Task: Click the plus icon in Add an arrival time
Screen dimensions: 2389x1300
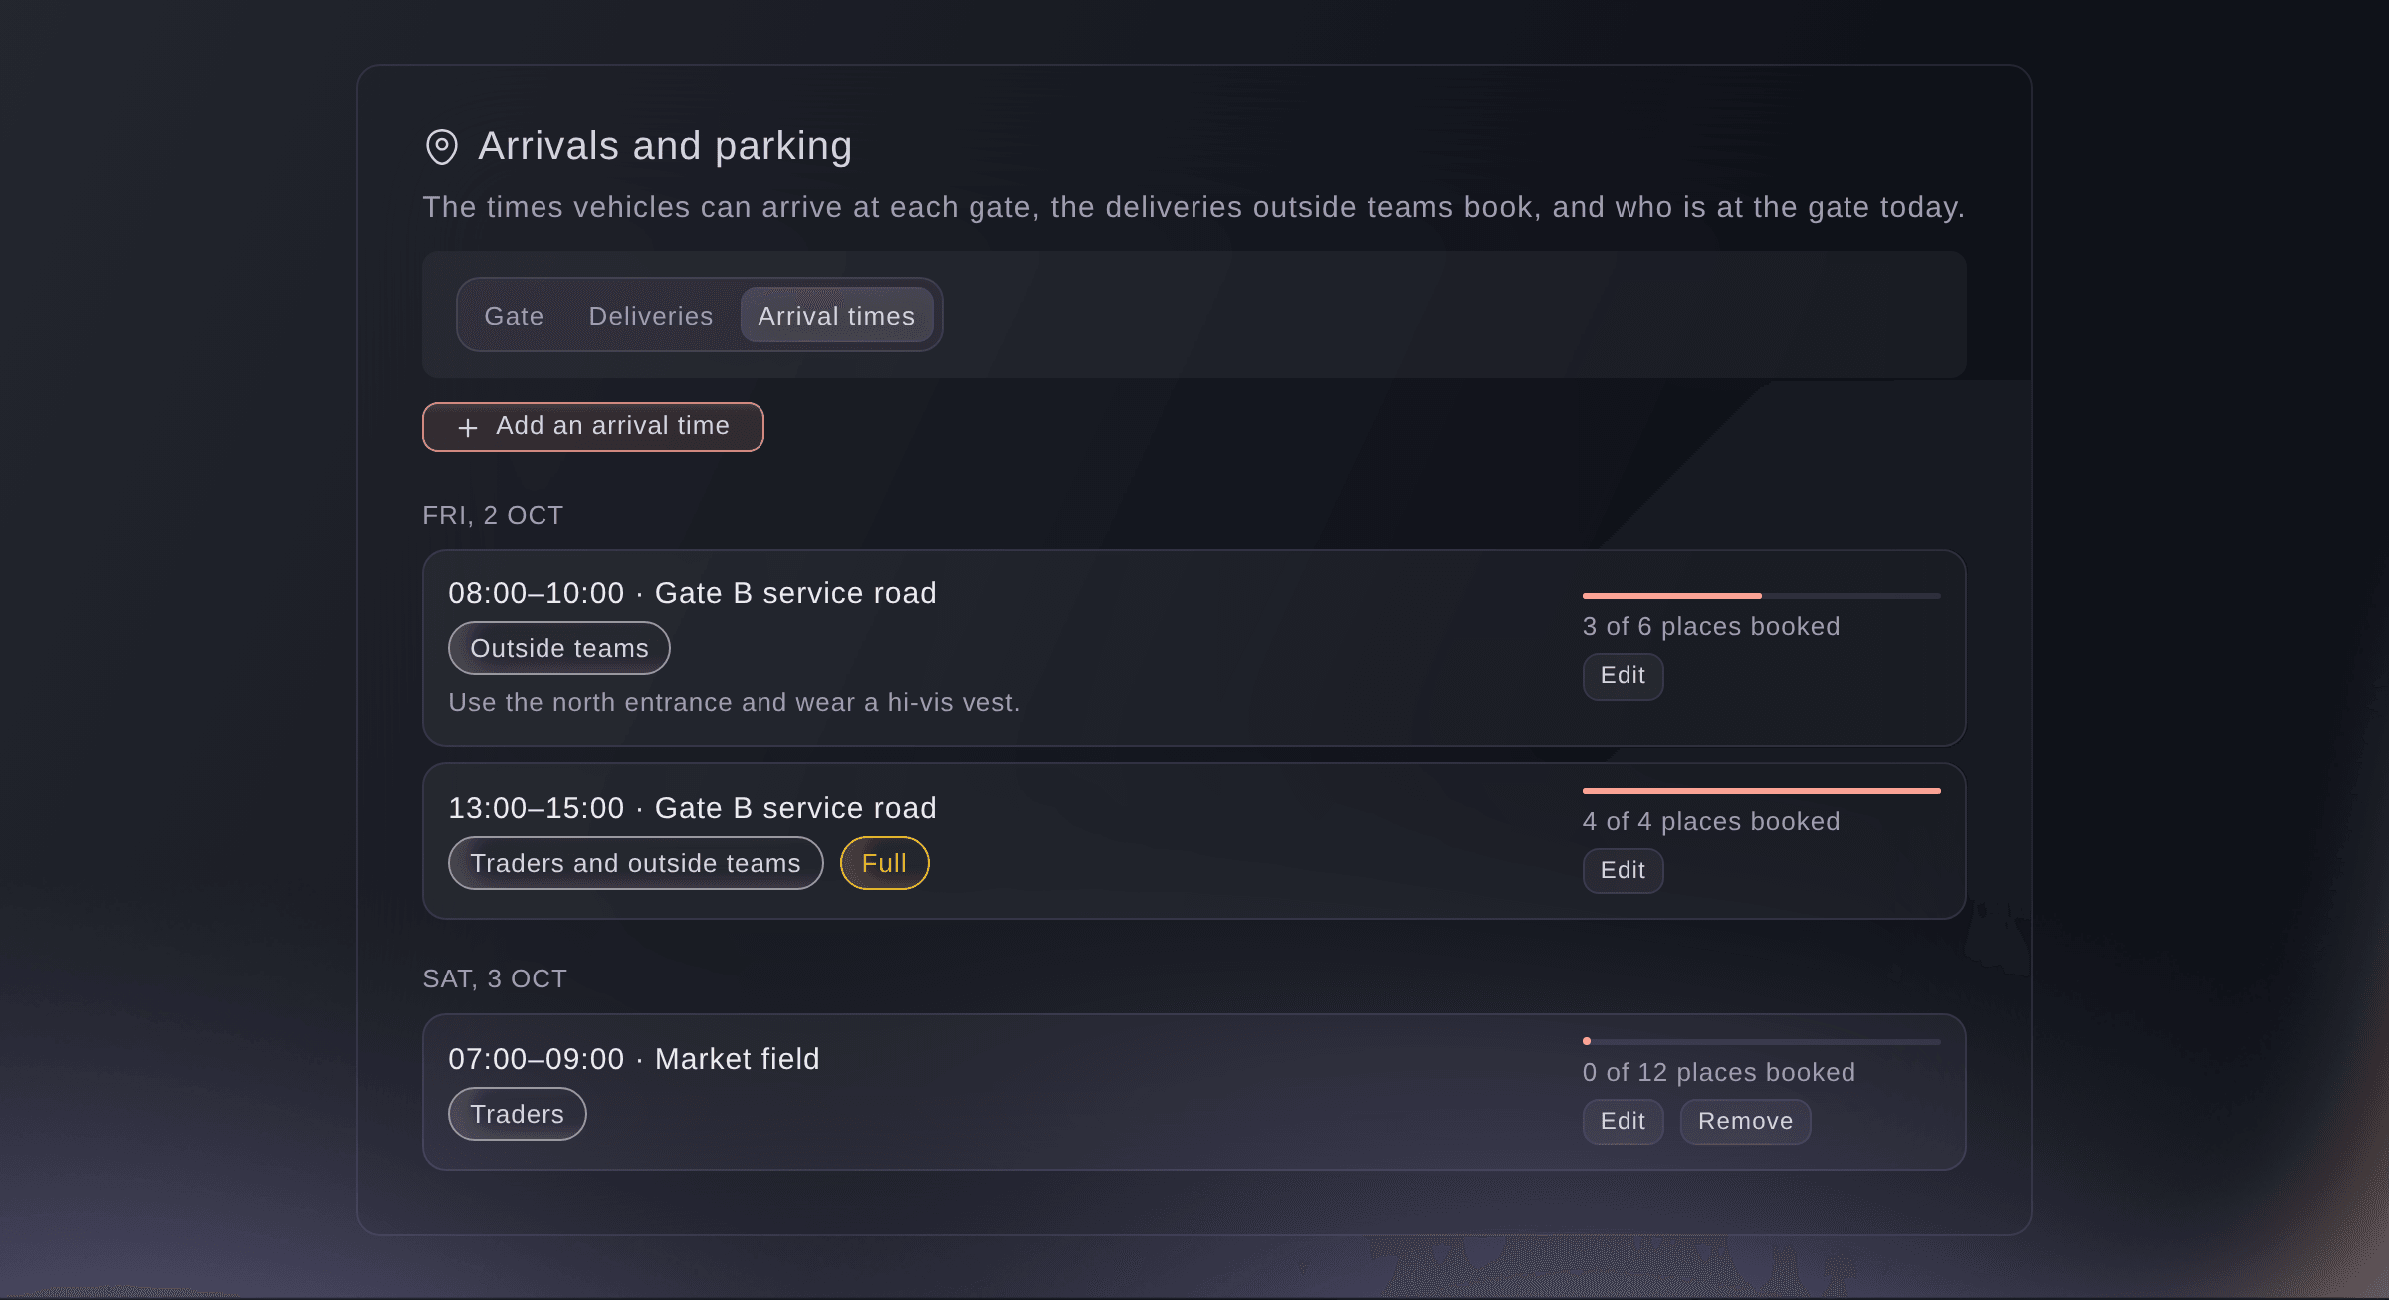Action: [x=467, y=428]
